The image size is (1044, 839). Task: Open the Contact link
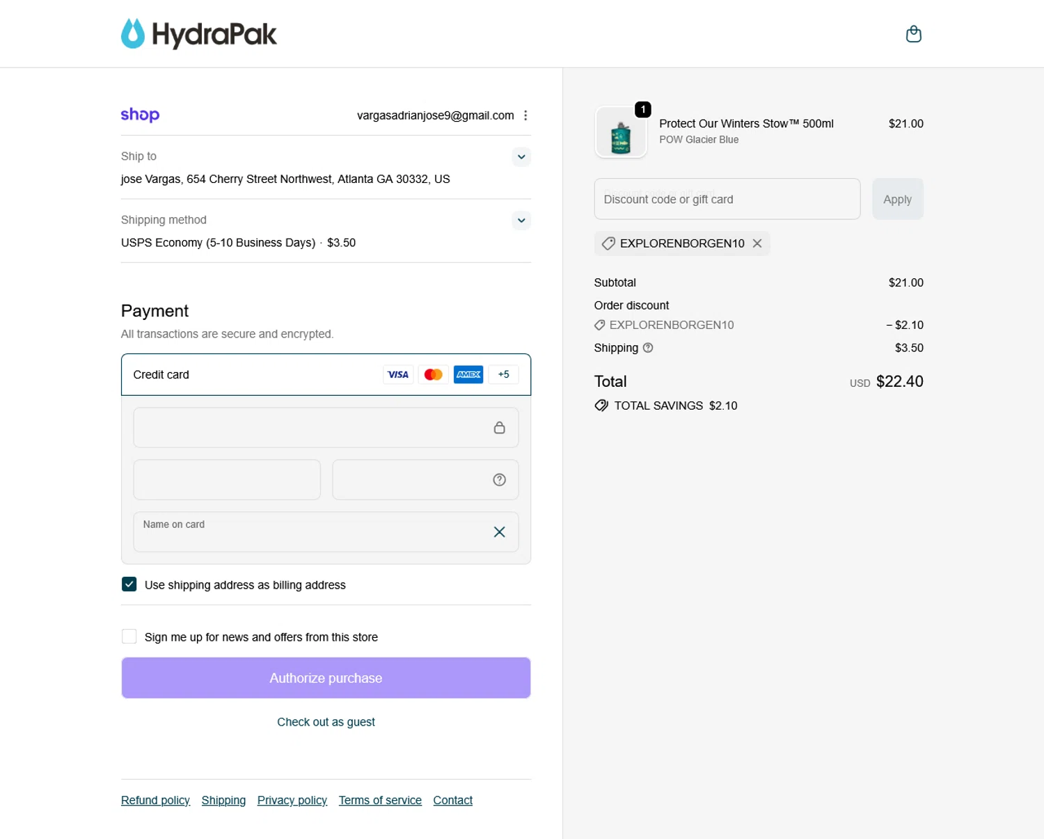[x=452, y=801]
